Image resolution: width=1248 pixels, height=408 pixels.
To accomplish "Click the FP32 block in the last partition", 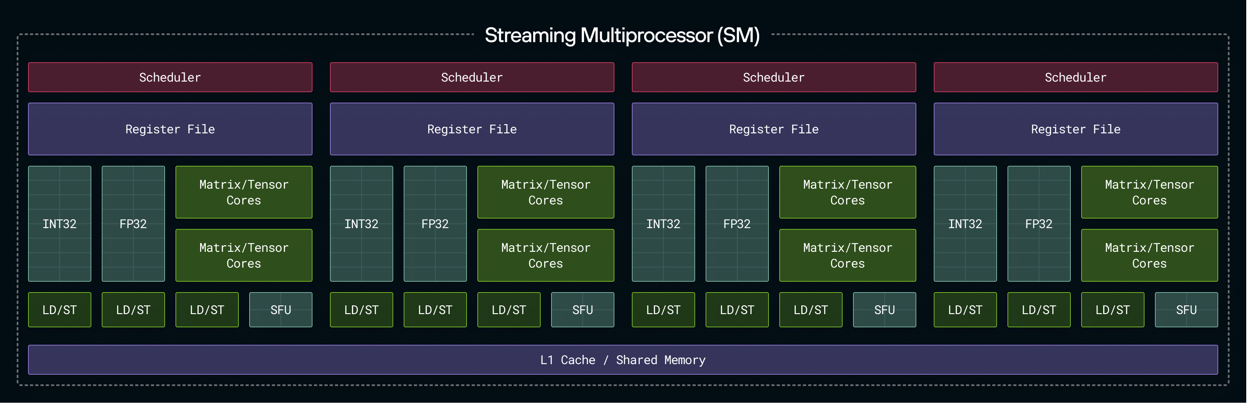I will [x=1039, y=224].
